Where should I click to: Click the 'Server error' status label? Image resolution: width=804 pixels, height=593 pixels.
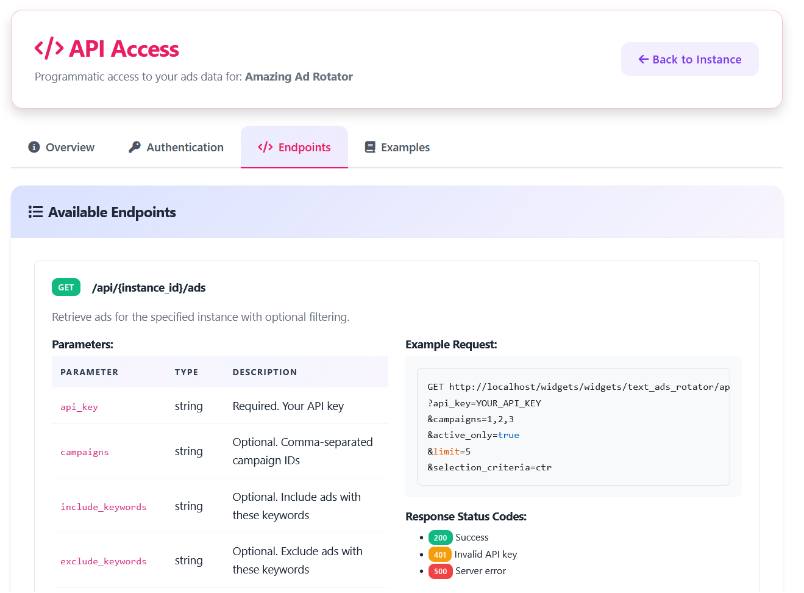(480, 571)
